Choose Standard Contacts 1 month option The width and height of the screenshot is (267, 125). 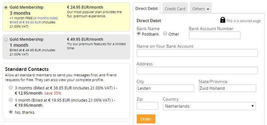point(11,100)
